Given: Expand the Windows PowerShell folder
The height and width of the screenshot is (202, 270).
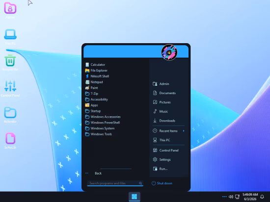Looking at the screenshot, I should 103,123.
